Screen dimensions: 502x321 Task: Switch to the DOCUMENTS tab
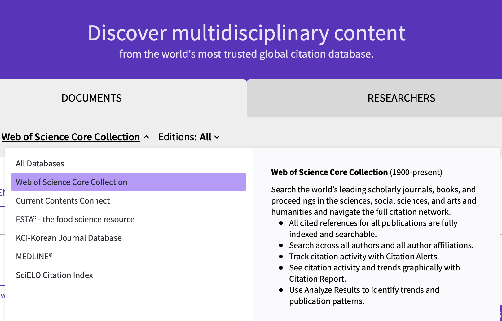click(92, 98)
